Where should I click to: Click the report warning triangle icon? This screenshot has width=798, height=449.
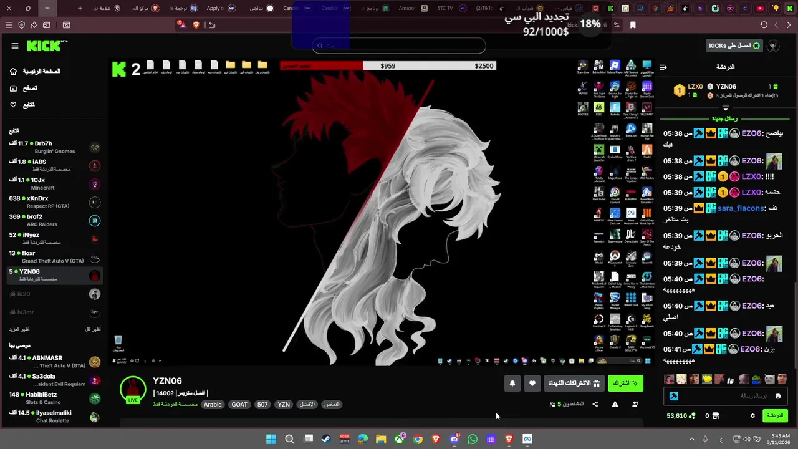(x=615, y=404)
